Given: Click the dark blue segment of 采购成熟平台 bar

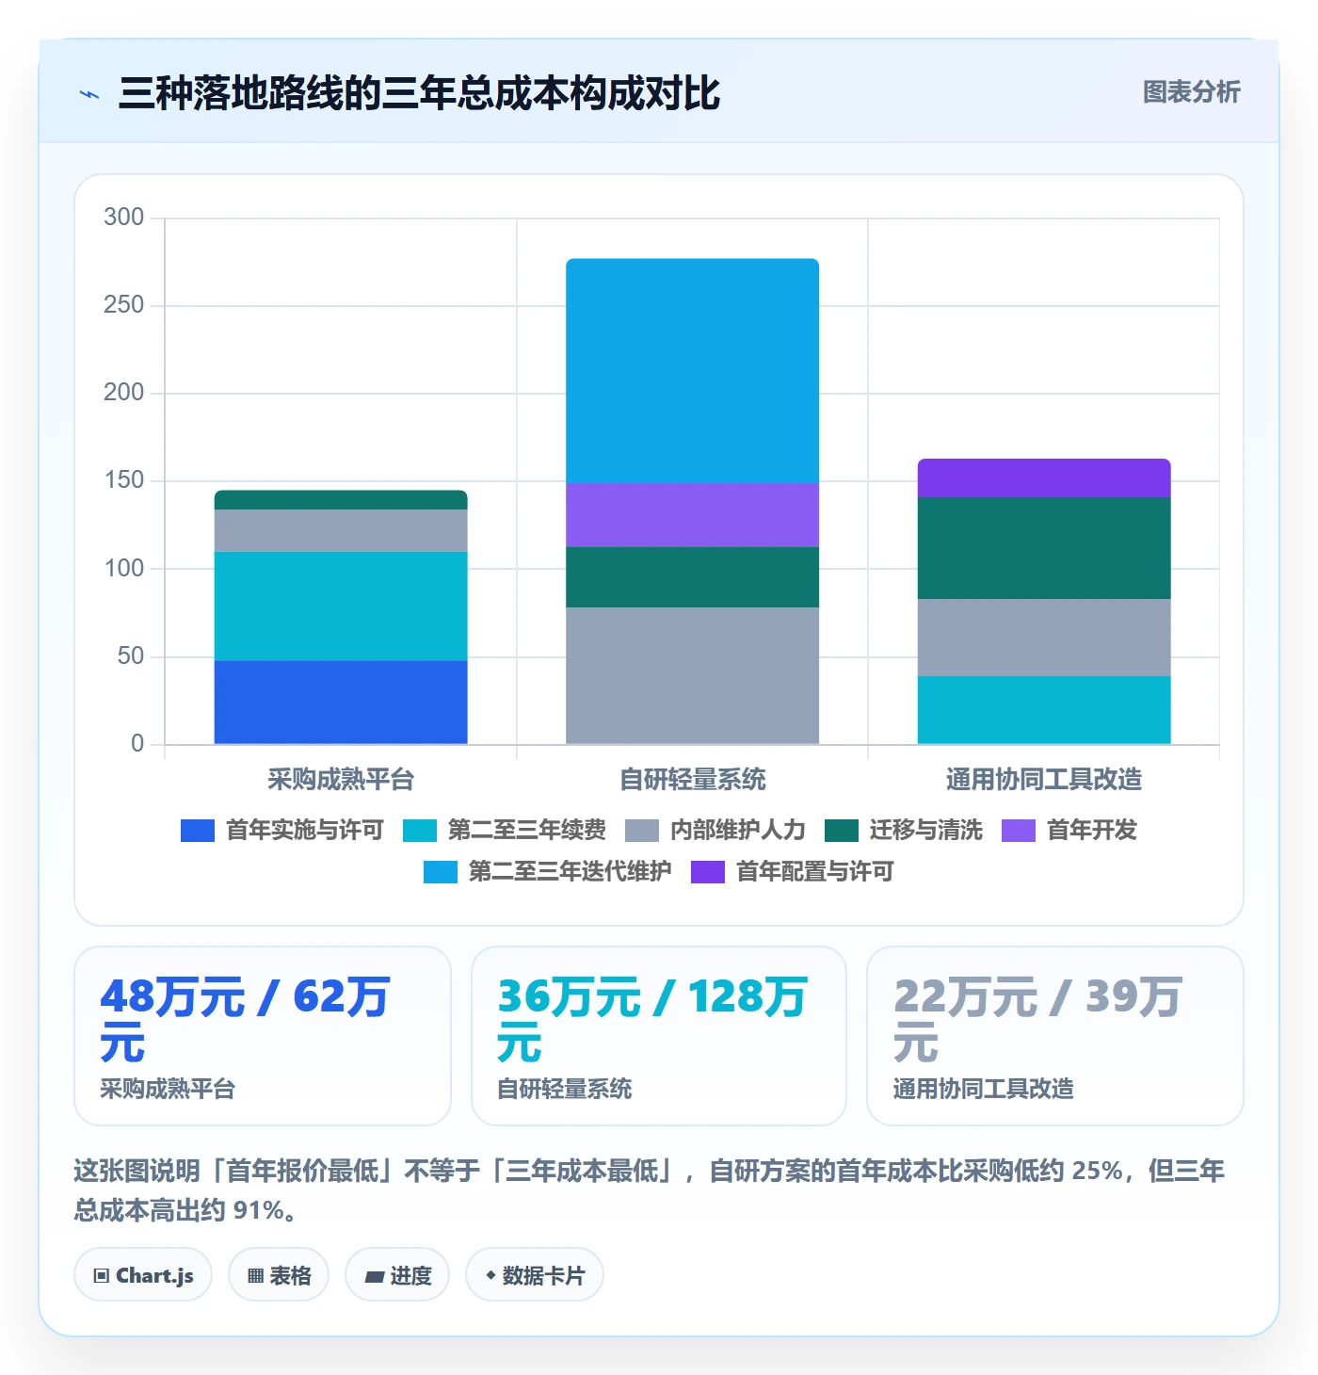Looking at the screenshot, I should pos(341,703).
